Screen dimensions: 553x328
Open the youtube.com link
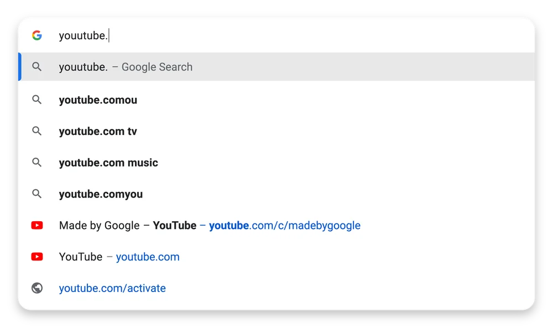pos(148,257)
